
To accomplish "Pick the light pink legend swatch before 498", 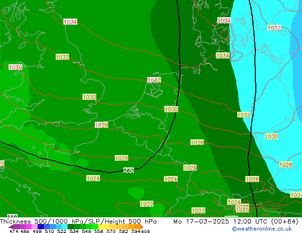I will [34, 226].
